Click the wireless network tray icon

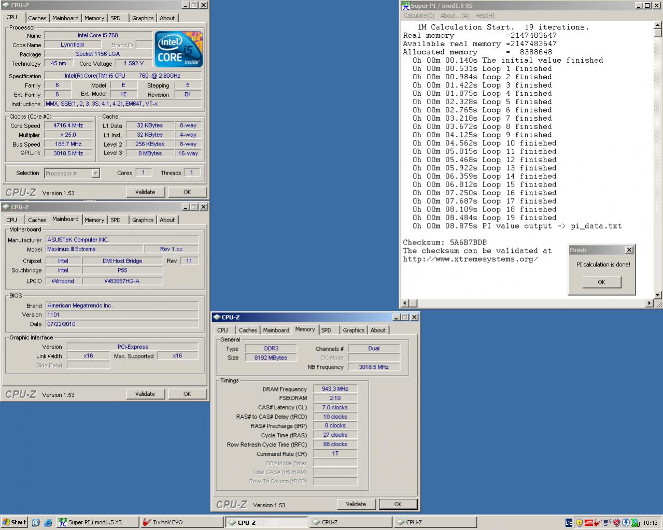[606, 523]
